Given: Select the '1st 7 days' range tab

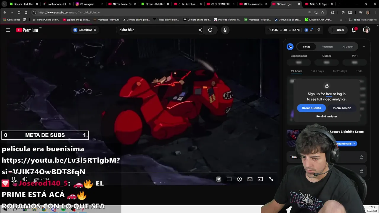Looking at the screenshot, I should [x=317, y=71].
